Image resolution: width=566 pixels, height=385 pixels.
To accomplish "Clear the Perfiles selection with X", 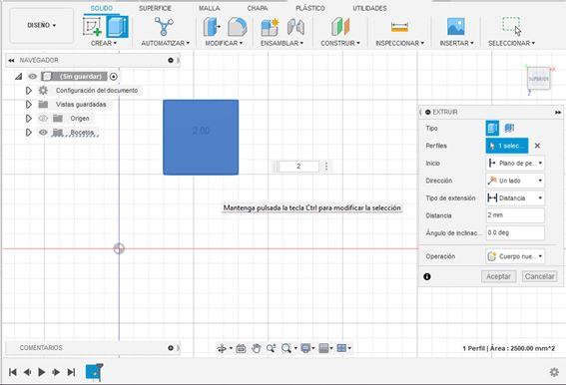I will pos(537,146).
